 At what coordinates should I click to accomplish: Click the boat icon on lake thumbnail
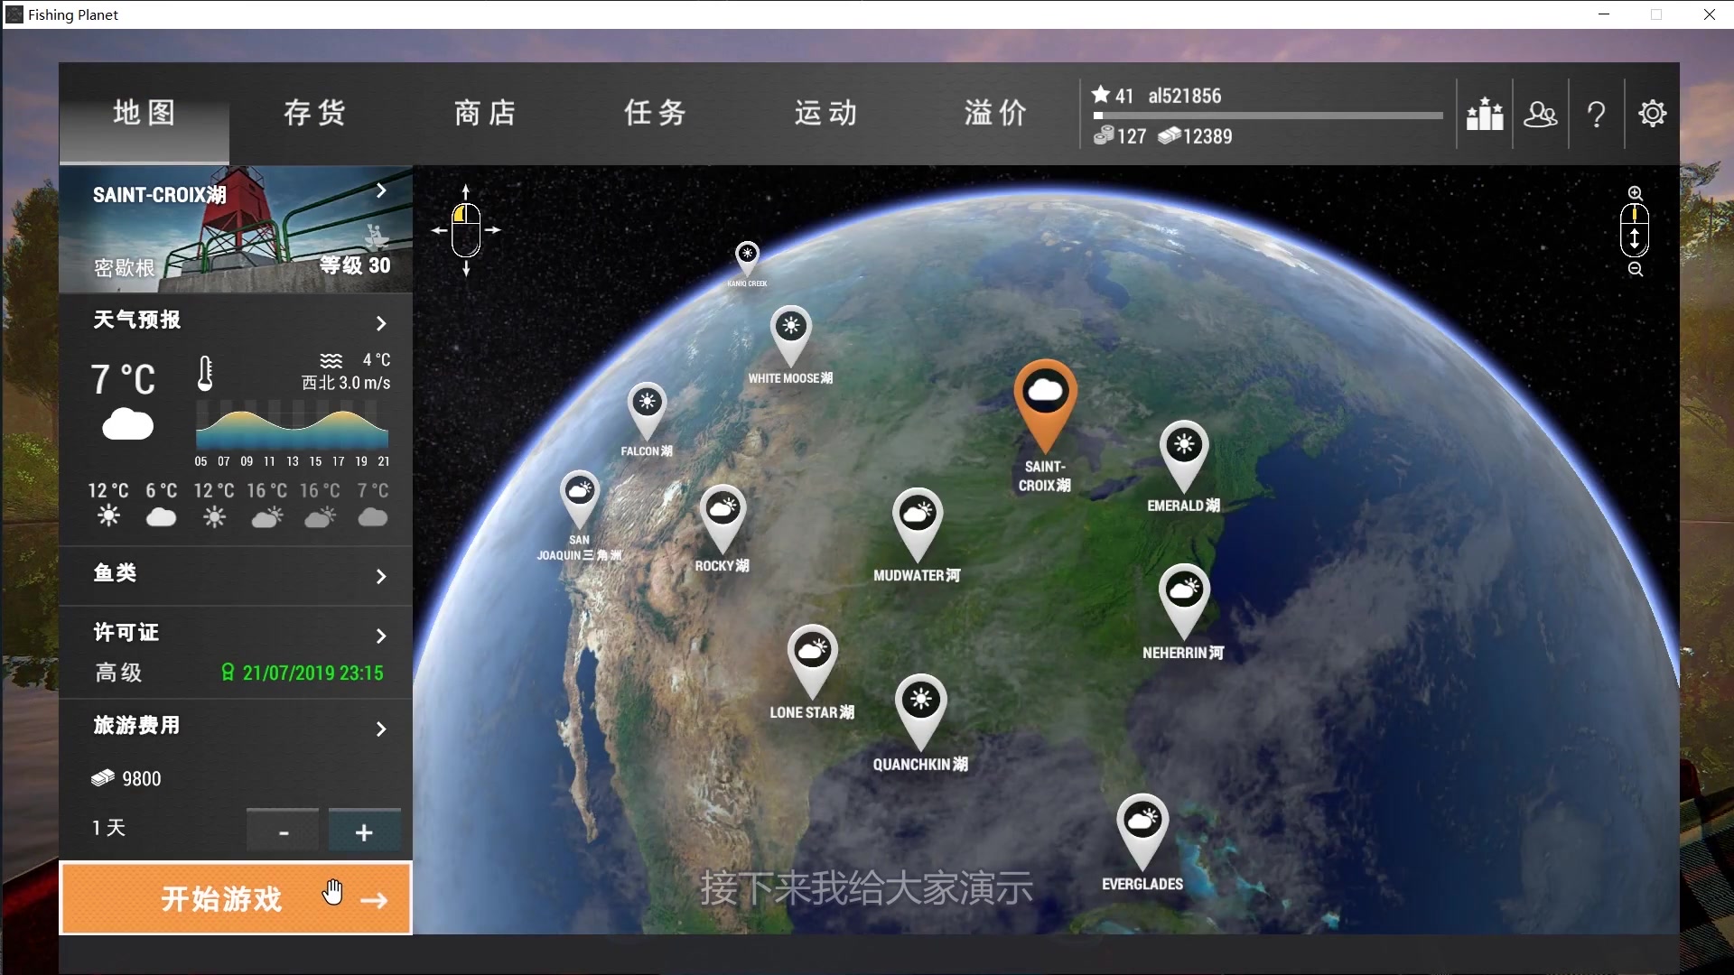click(x=376, y=237)
